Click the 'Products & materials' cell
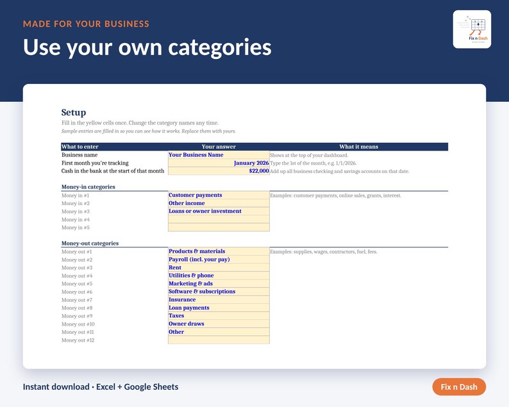Screen dimensions: 509x407 click(x=219, y=251)
